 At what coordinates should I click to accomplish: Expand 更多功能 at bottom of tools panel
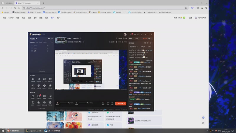pos(42,109)
